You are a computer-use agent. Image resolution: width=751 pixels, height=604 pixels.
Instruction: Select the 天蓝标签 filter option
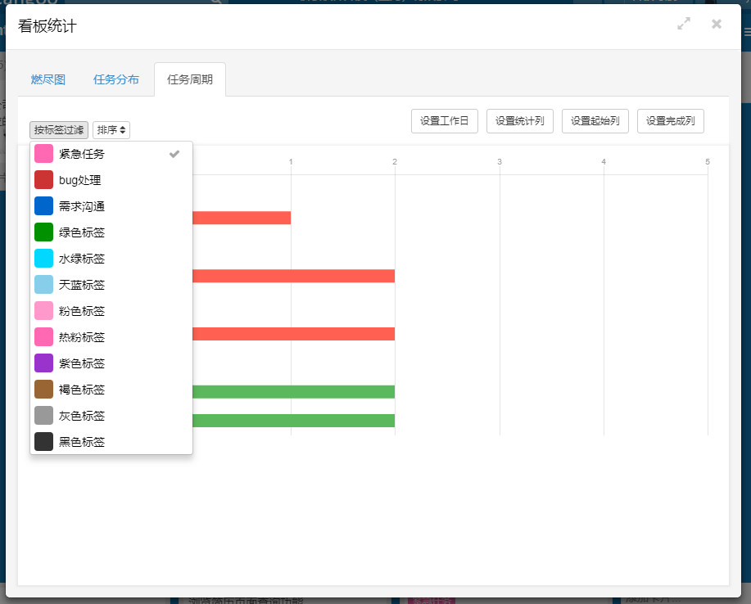pyautogui.click(x=82, y=285)
